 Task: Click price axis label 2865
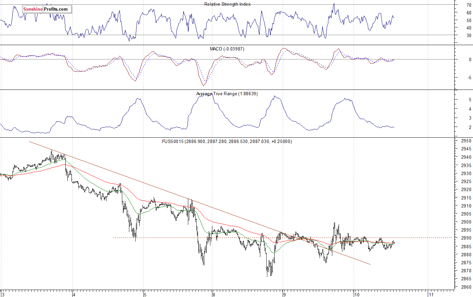(x=466, y=279)
